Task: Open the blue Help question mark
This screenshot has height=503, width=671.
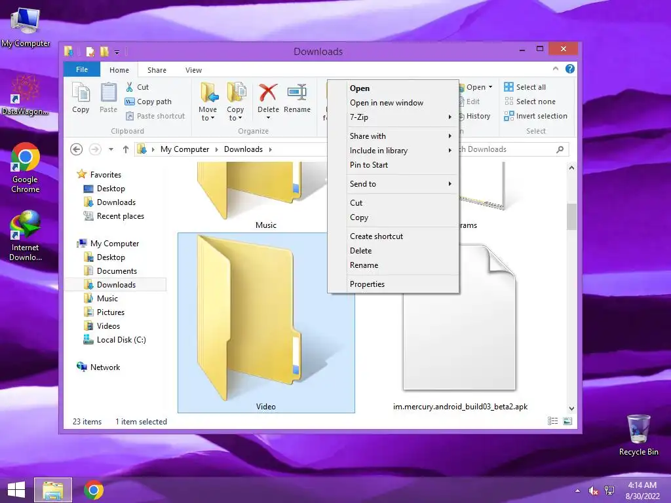Action: coord(570,69)
